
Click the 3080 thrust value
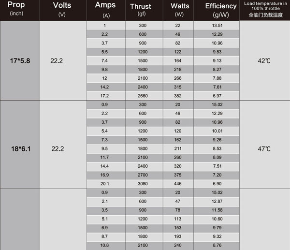(143, 183)
